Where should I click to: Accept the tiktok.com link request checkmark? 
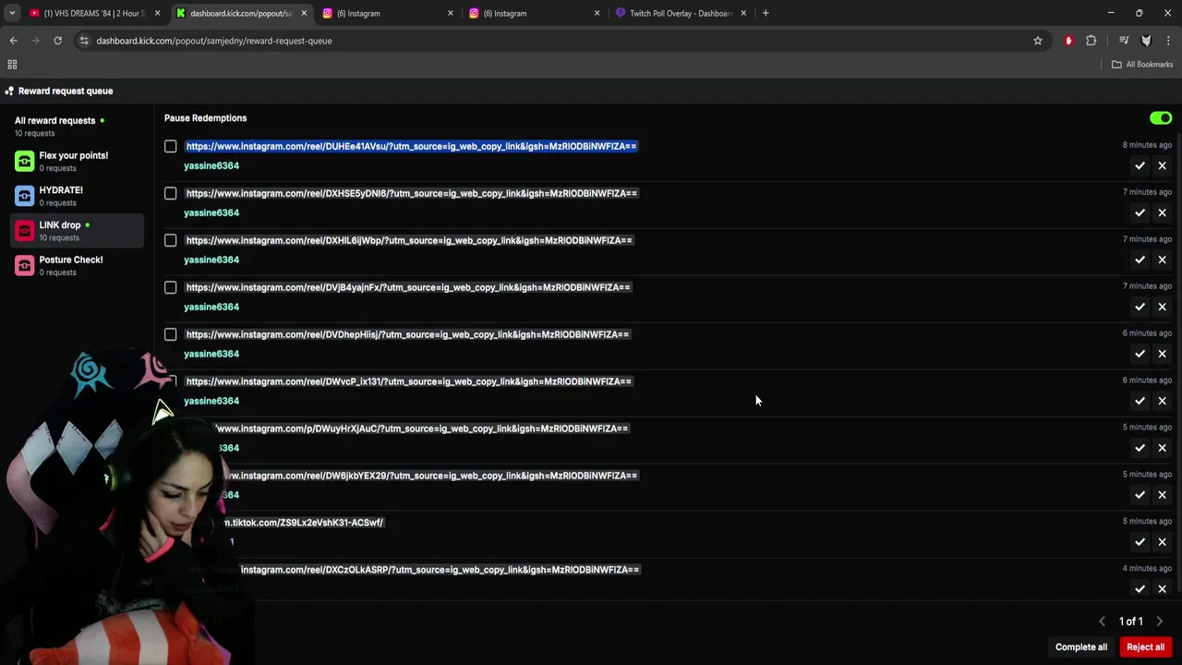1140,543
